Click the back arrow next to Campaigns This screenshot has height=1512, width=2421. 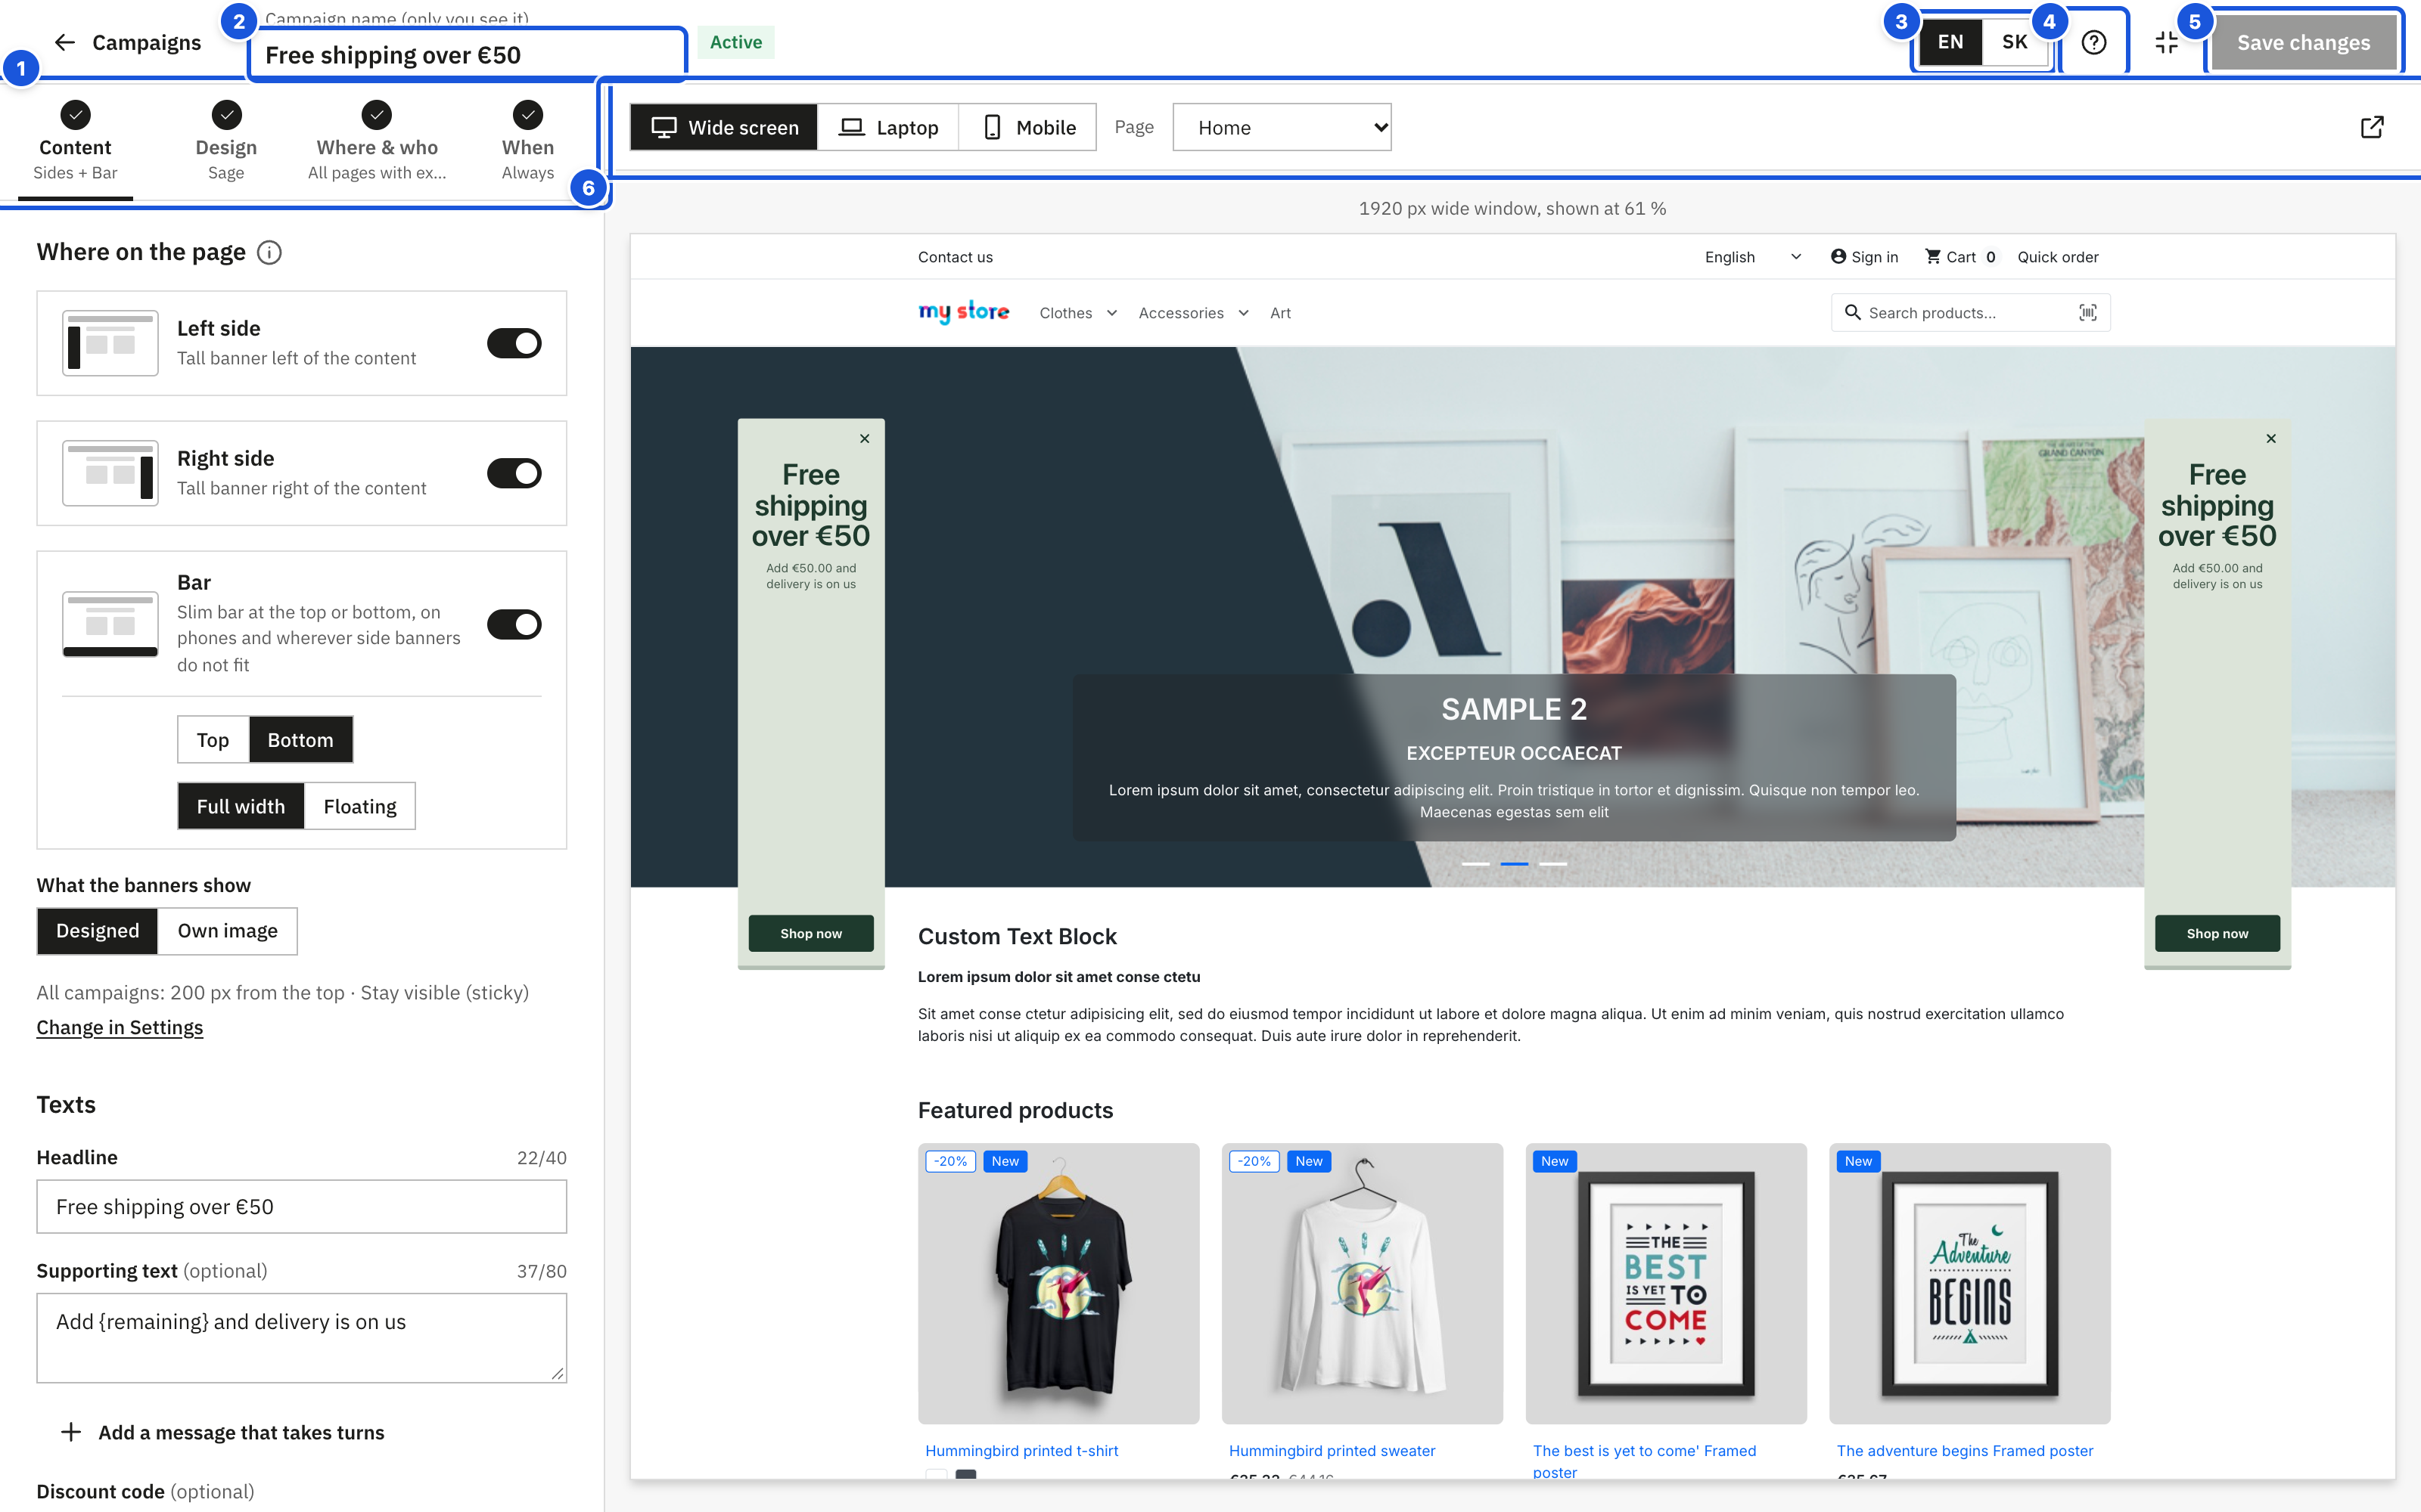[x=65, y=42]
